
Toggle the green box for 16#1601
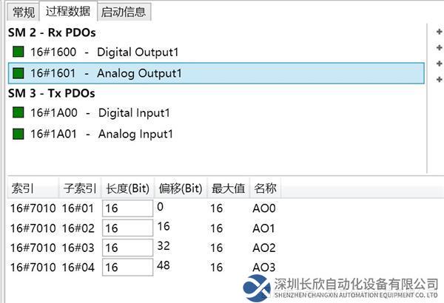pyautogui.click(x=18, y=74)
